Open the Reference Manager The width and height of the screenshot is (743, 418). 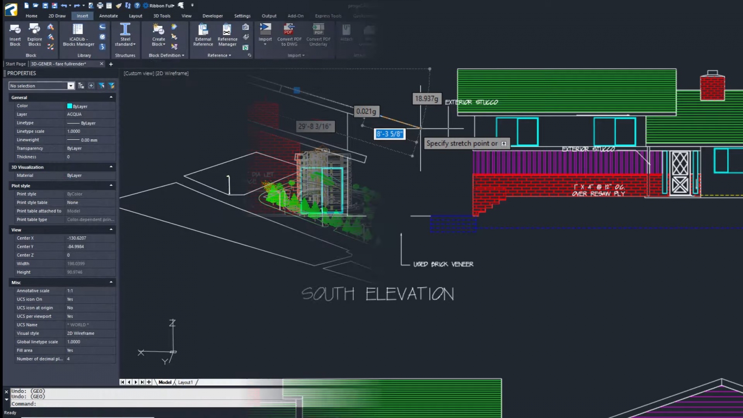[x=227, y=34]
